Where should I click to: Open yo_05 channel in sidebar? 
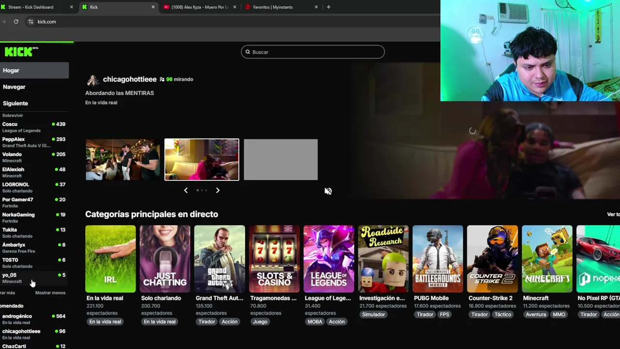coord(34,278)
